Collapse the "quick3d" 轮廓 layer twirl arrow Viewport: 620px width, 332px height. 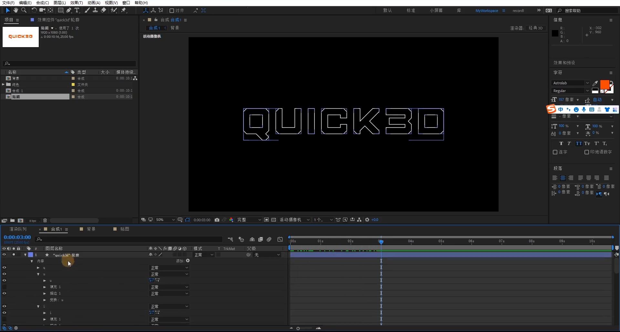[x=25, y=255]
